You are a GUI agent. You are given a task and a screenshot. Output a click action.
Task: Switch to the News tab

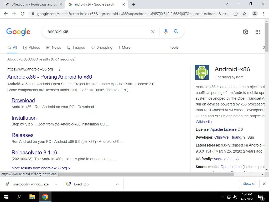[54, 47]
